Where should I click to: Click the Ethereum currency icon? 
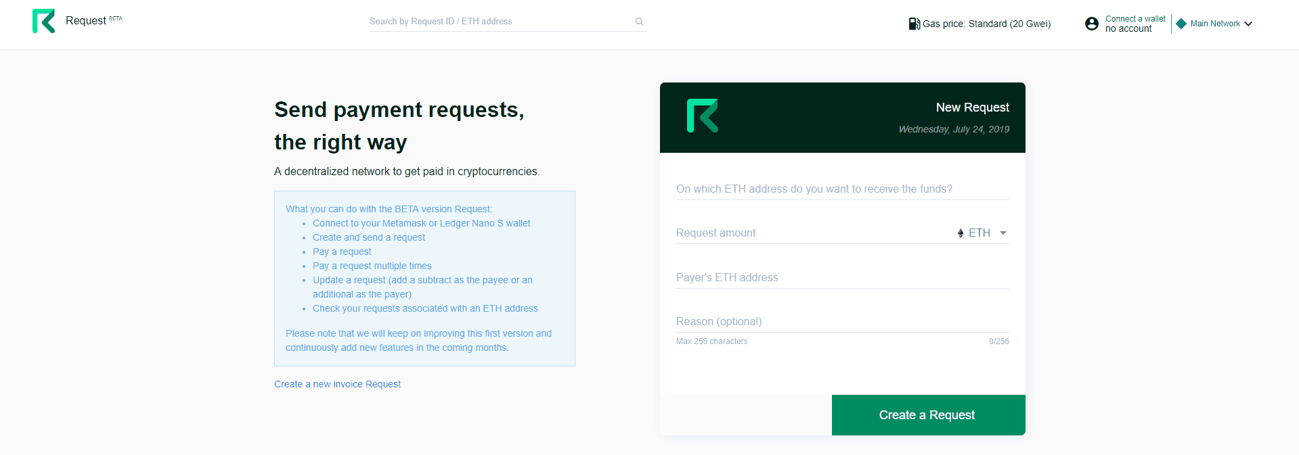[961, 233]
